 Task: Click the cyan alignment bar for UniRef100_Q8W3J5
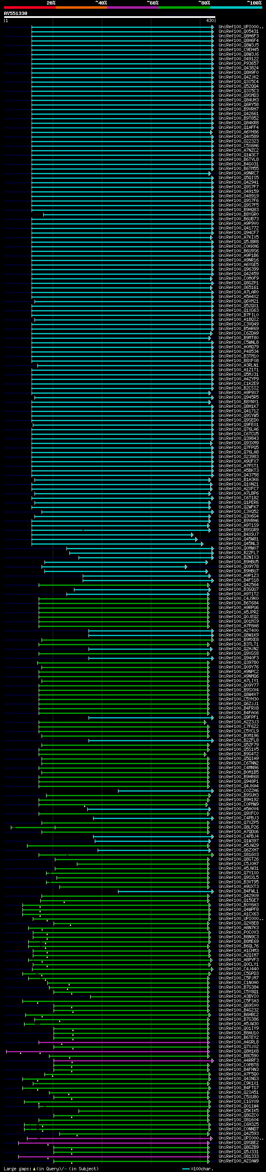[x=122, y=45]
